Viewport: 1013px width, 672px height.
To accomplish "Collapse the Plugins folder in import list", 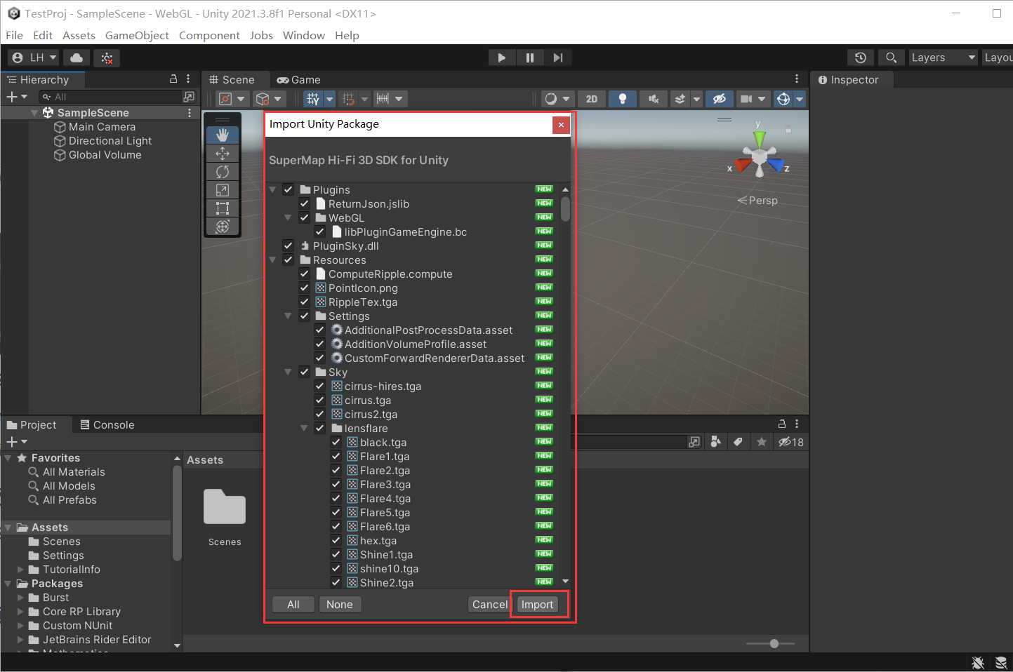I will coord(272,189).
